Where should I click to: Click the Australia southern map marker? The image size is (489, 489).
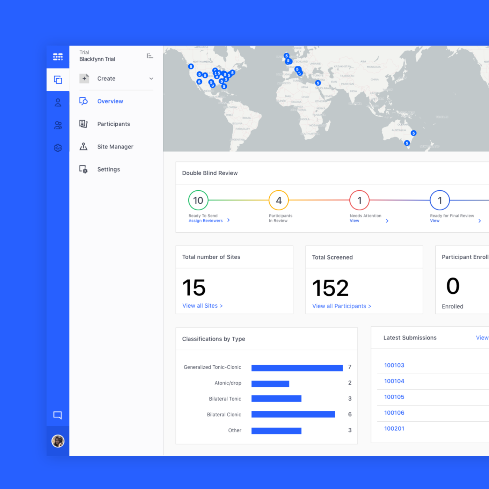tap(407, 143)
